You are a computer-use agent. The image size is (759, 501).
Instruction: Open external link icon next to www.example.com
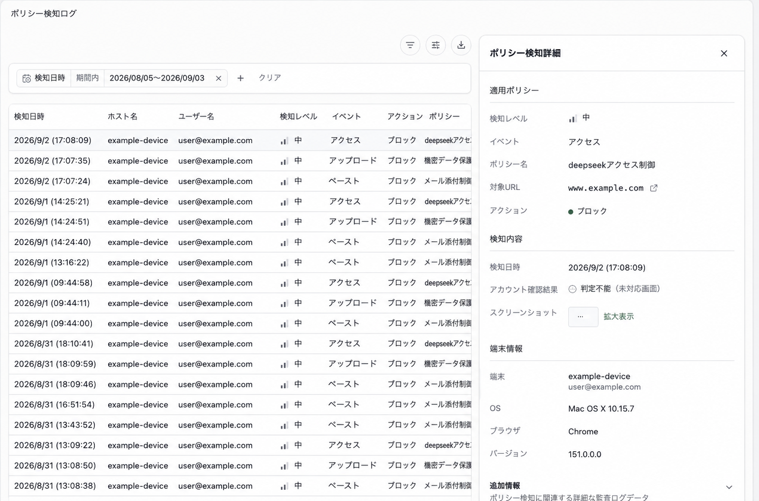point(654,188)
